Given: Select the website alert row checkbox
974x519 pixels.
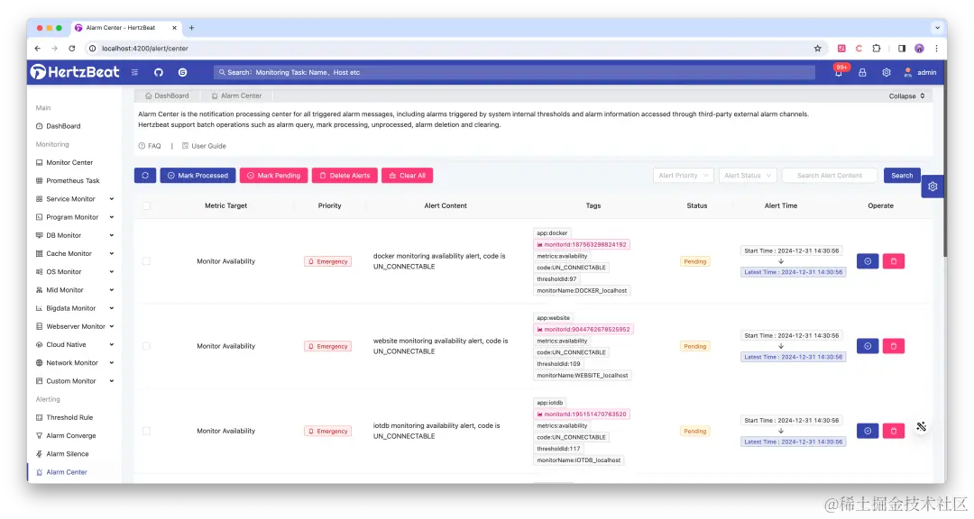Looking at the screenshot, I should (x=147, y=346).
